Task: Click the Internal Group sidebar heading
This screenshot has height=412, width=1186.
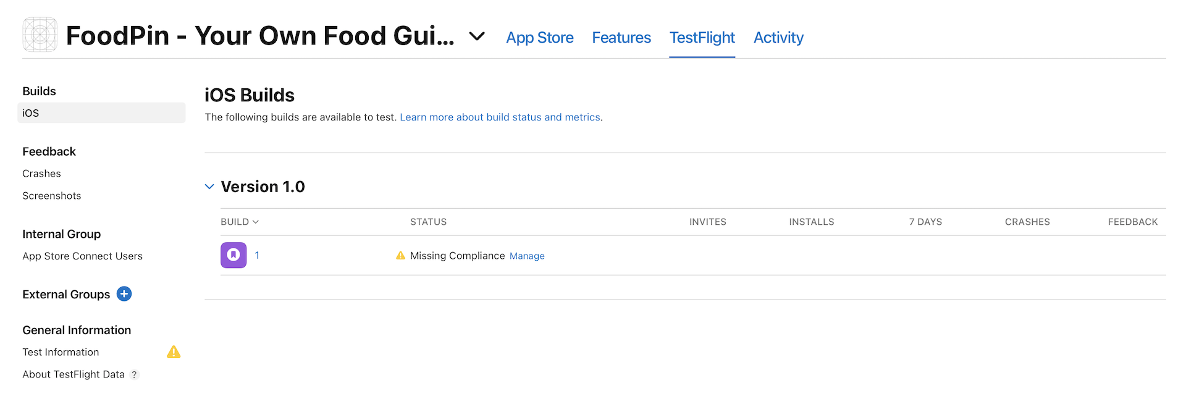Action: (62, 234)
